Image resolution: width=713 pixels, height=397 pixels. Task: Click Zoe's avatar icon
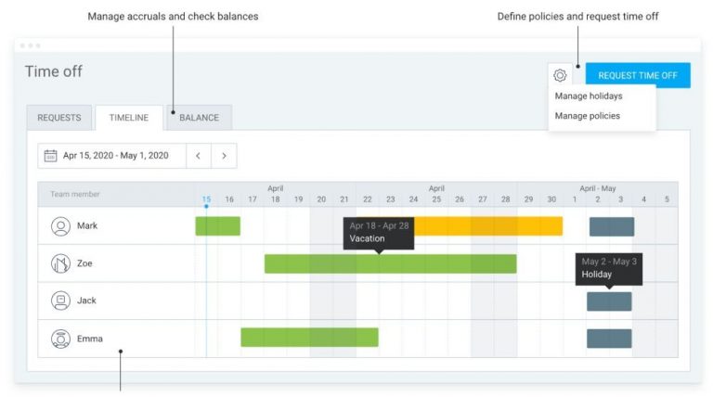pos(61,263)
